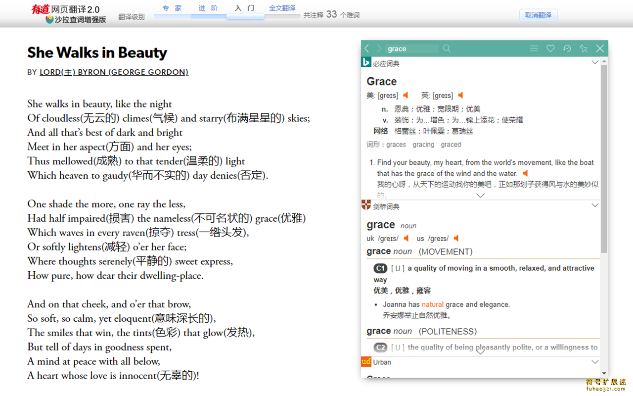Click the annotated word gaudy(华而不实的)
This screenshot has width=633, height=396.
click(146, 175)
